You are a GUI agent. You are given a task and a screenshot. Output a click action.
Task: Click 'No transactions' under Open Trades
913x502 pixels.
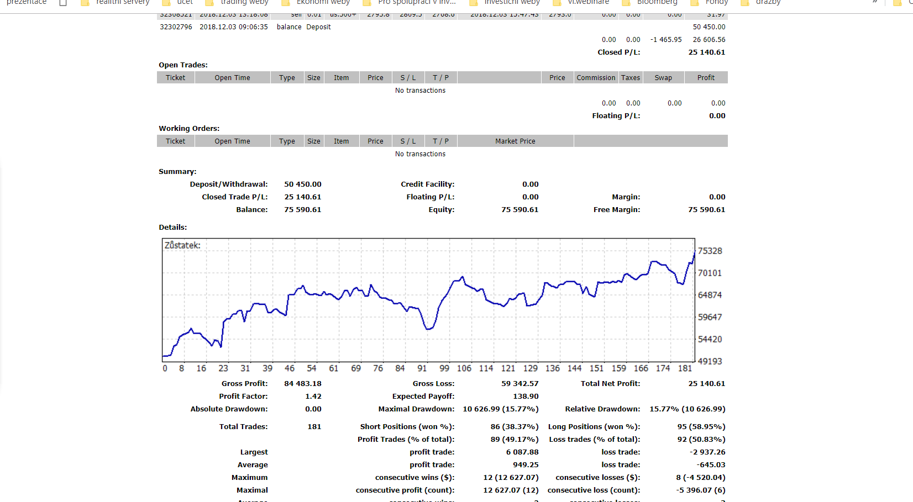[420, 91]
